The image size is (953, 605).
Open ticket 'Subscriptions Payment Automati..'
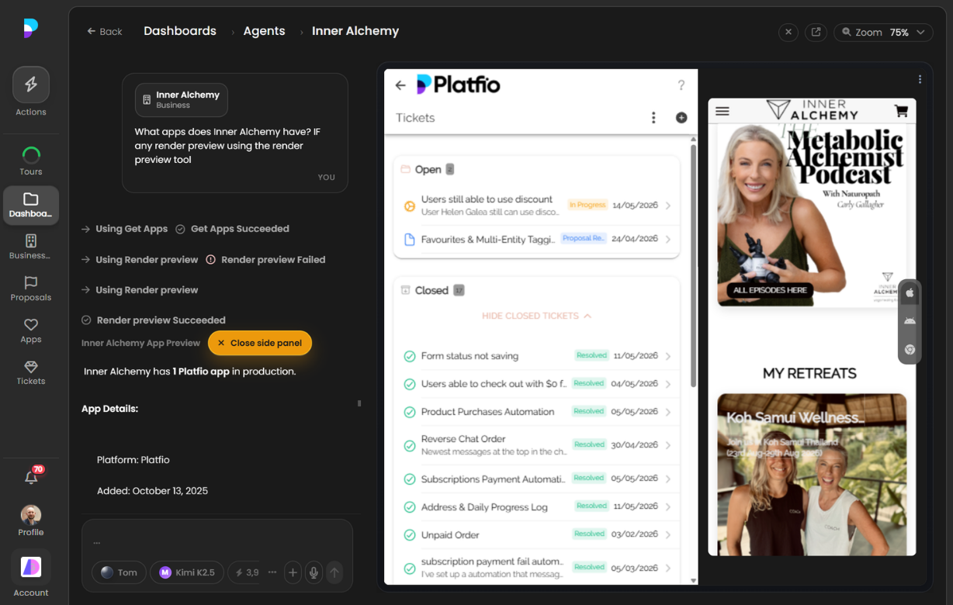536,479
